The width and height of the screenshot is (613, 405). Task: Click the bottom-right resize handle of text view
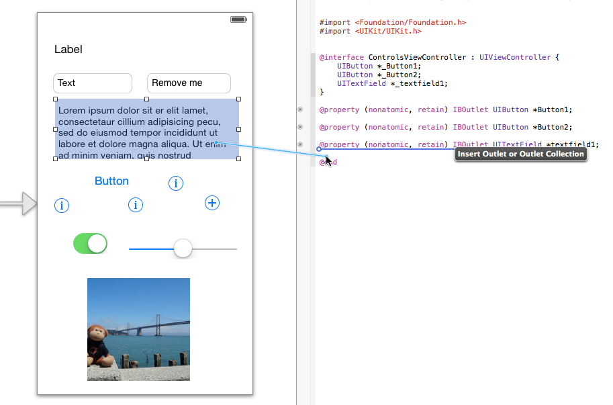(x=239, y=159)
